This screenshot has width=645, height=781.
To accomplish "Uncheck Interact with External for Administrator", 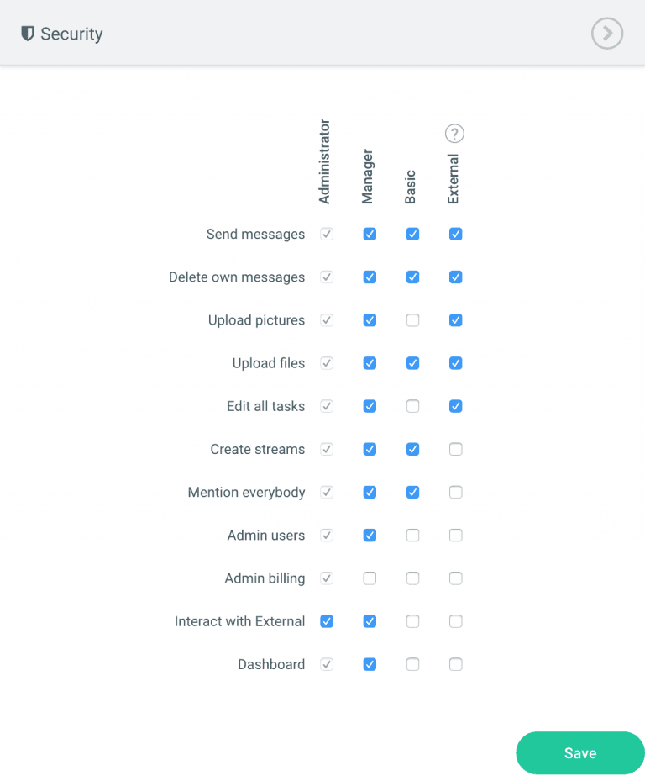I will (x=327, y=621).
